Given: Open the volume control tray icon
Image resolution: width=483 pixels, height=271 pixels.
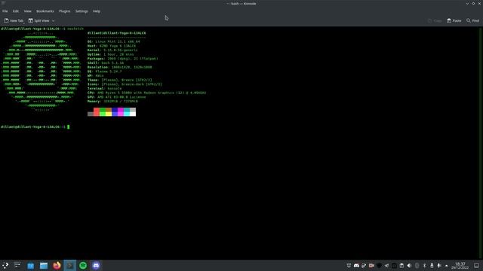Looking at the screenshot, I should 409,266.
